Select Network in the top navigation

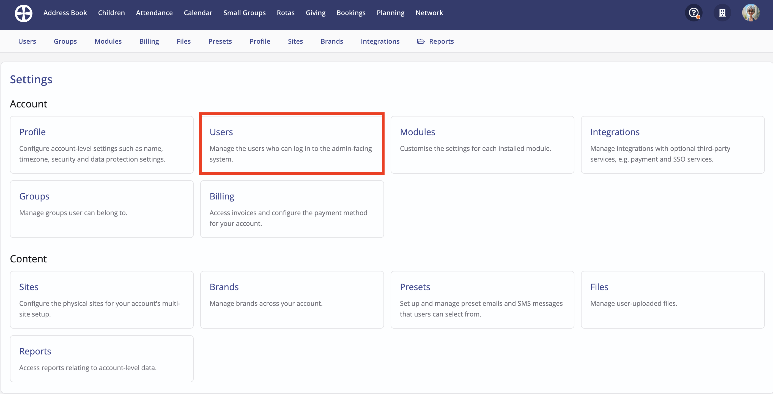tap(429, 13)
